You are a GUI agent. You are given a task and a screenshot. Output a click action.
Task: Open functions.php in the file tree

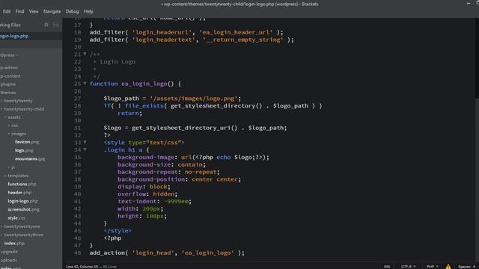(22, 185)
